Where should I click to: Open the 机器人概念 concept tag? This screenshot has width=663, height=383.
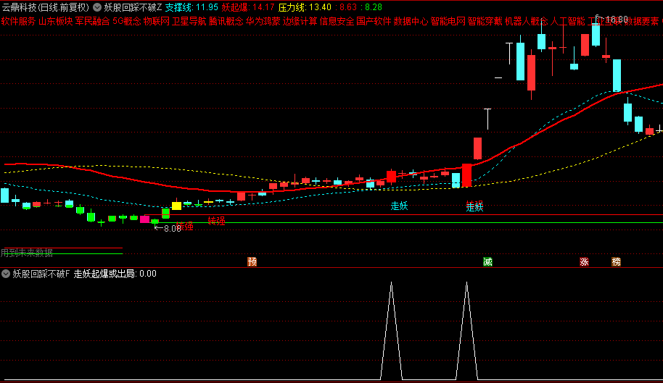[526, 21]
